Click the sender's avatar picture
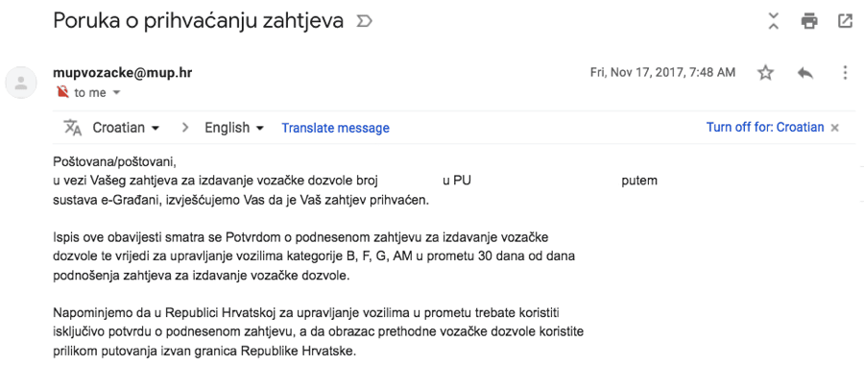The height and width of the screenshot is (390, 864). pyautogui.click(x=21, y=83)
